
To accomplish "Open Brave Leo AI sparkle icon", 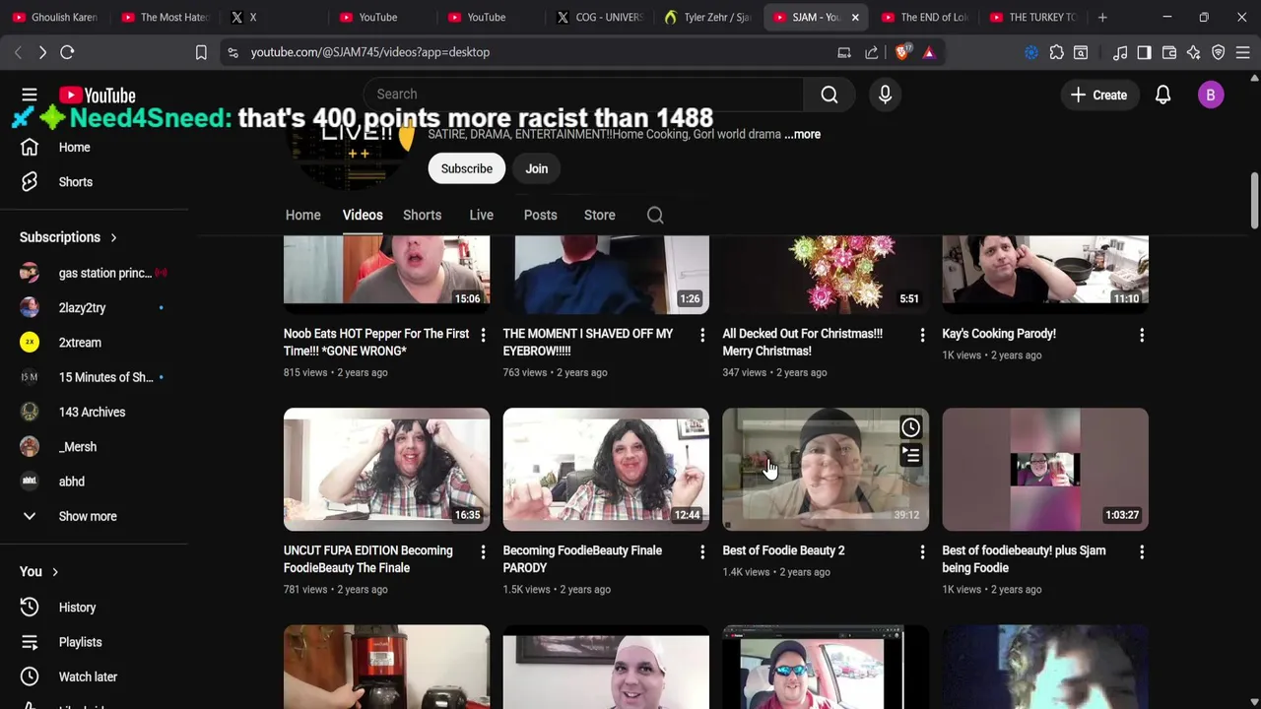I will (x=1194, y=52).
